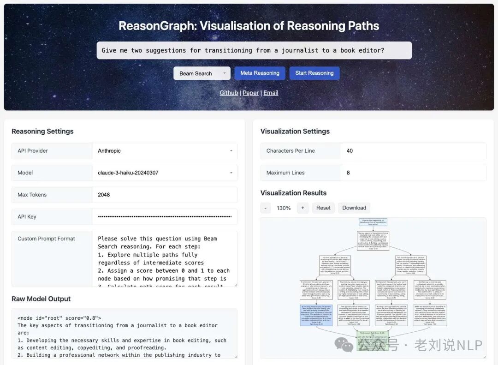Click the question input box
Screen dimensions: 498x365
pos(254,50)
